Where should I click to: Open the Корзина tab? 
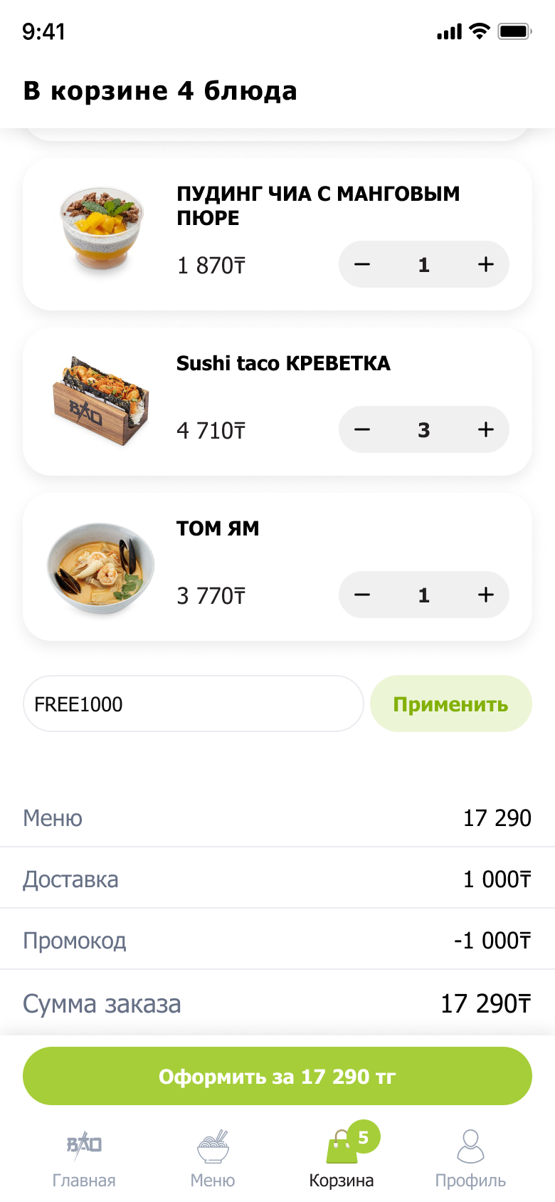click(x=342, y=1159)
